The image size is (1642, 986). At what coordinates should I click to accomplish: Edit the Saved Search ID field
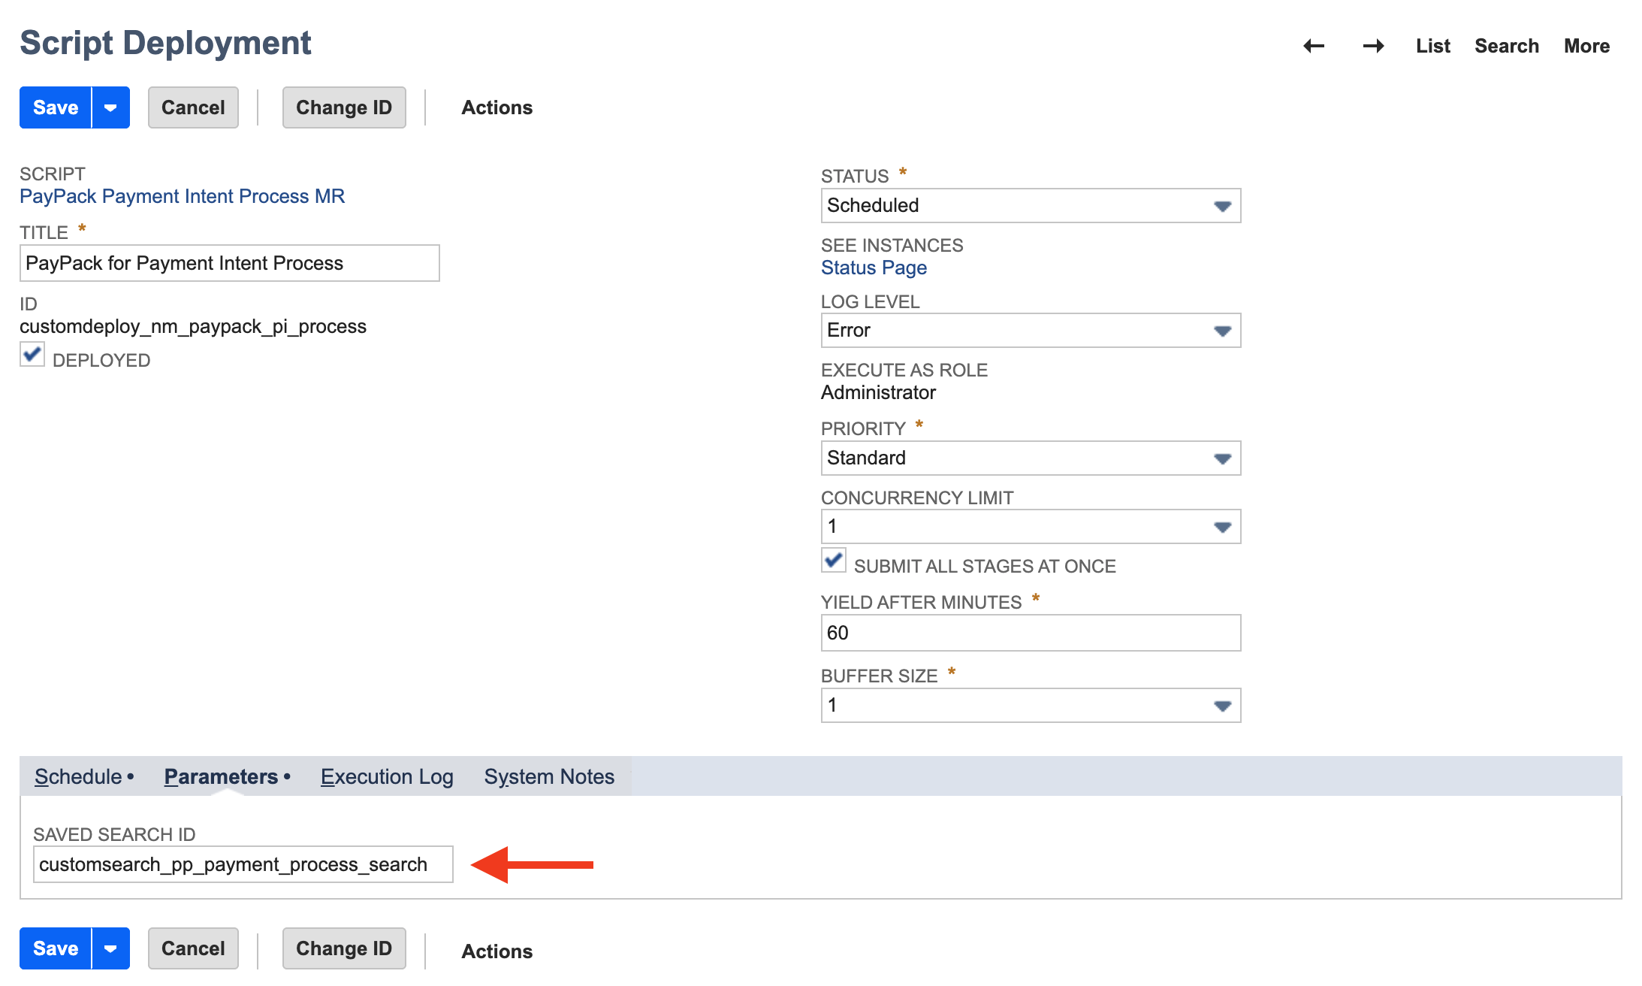click(243, 864)
